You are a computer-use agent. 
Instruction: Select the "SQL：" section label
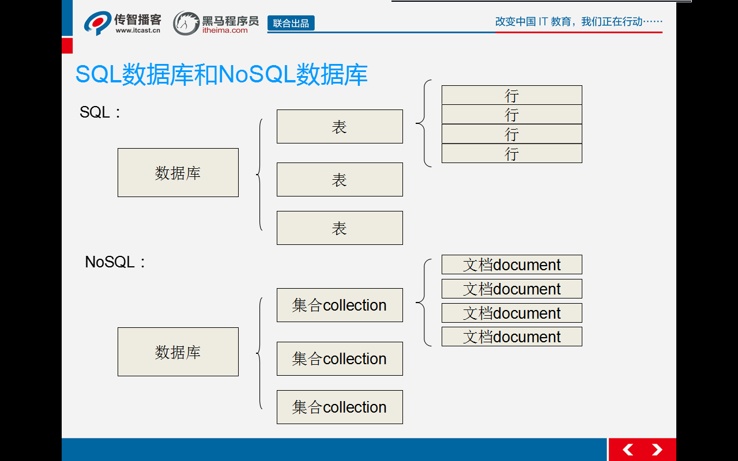coord(100,112)
